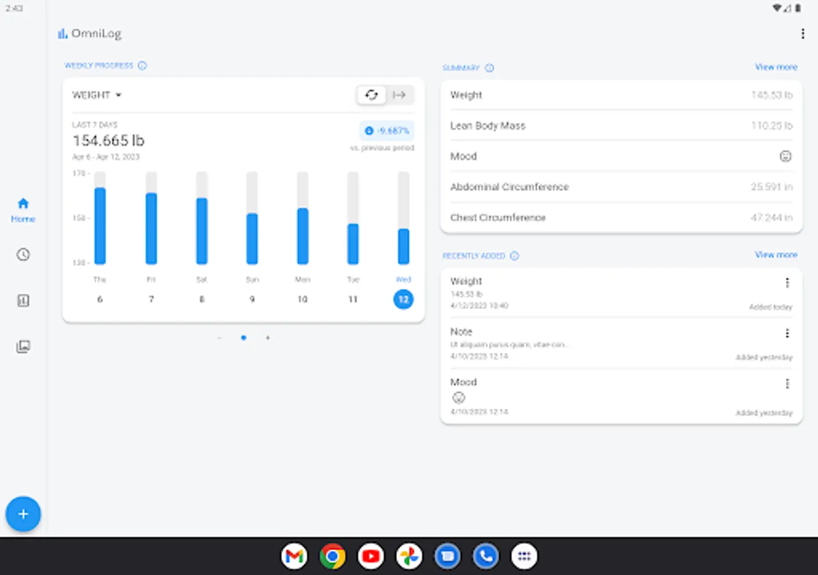The image size is (818, 575).
Task: Launch Gmail from the taskbar
Action: 294,556
